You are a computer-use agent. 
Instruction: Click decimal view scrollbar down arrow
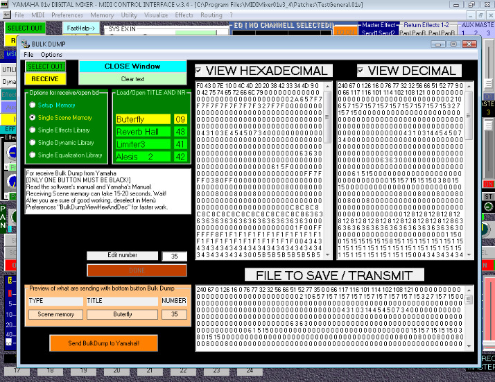click(469, 254)
